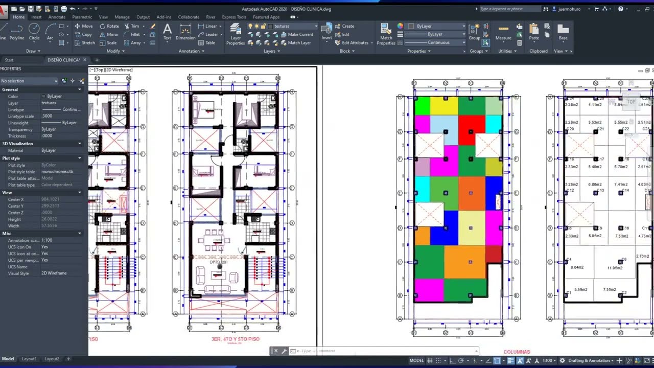Click the object color wheel icon in Properties panel

(400, 26)
